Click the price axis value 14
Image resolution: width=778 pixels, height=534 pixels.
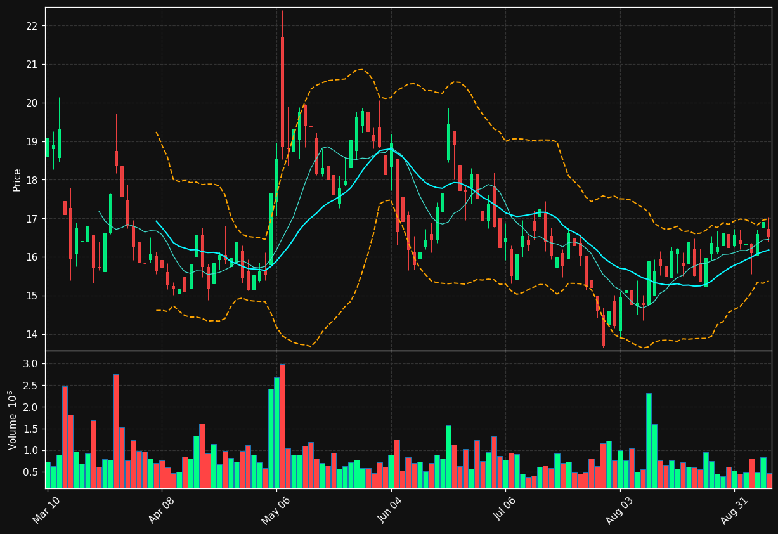point(32,335)
